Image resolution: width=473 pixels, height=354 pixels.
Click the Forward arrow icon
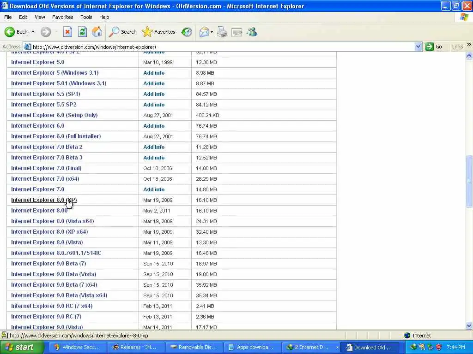click(x=46, y=32)
